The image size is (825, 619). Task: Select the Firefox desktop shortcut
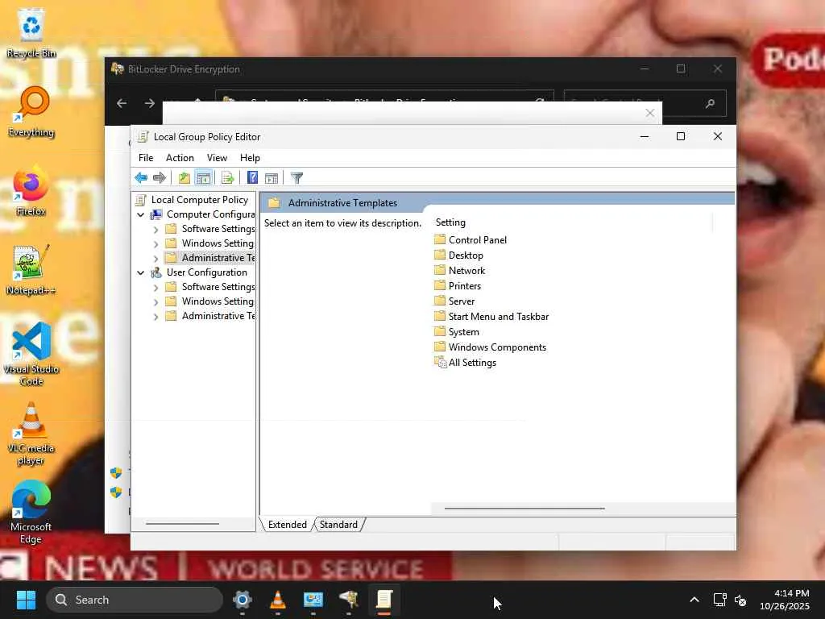coord(31,190)
